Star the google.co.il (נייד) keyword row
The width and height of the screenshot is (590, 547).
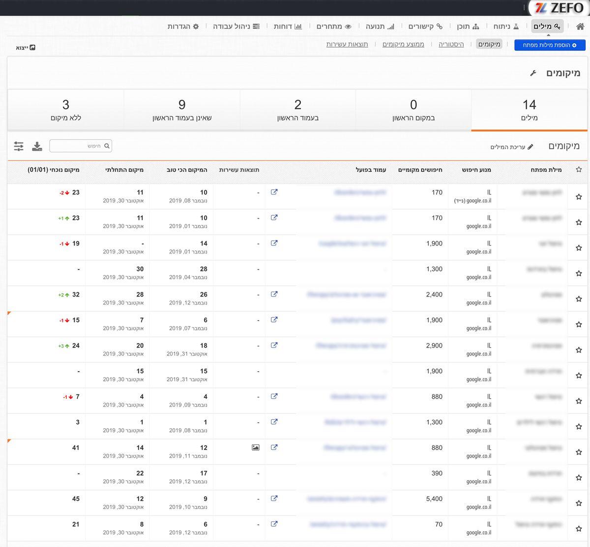[579, 197]
